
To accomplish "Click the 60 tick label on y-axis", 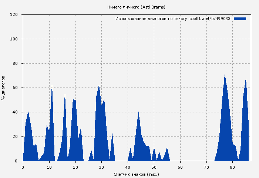I will [15, 88].
